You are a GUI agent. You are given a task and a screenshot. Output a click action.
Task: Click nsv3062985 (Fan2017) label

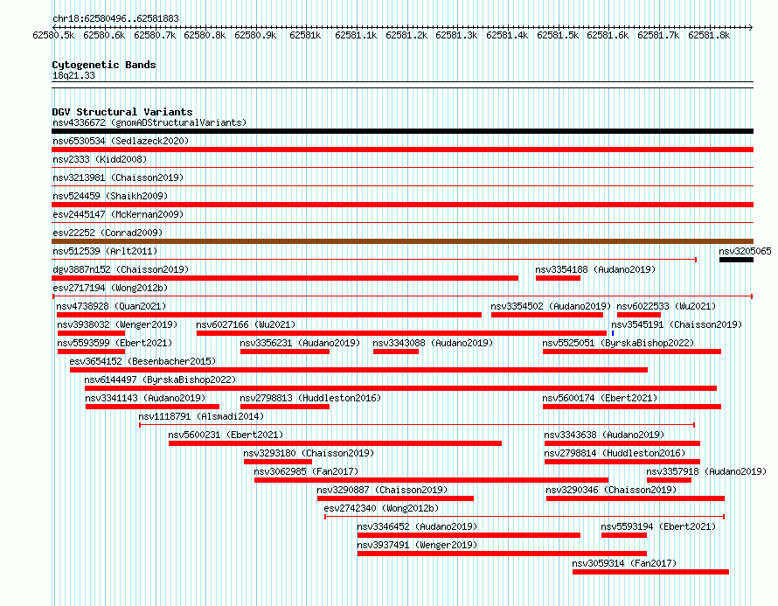(x=306, y=471)
